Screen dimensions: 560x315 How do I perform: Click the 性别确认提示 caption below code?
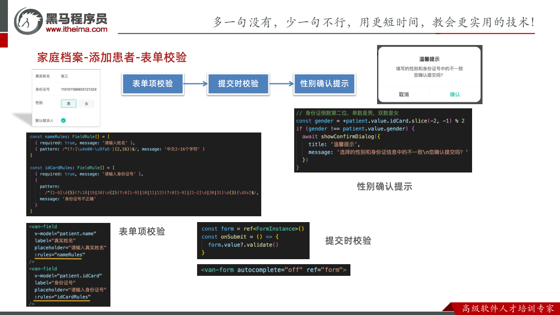click(385, 186)
